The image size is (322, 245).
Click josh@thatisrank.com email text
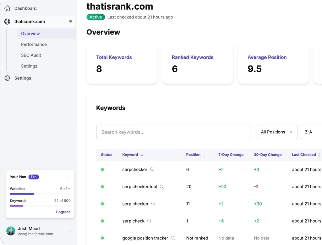(35, 234)
